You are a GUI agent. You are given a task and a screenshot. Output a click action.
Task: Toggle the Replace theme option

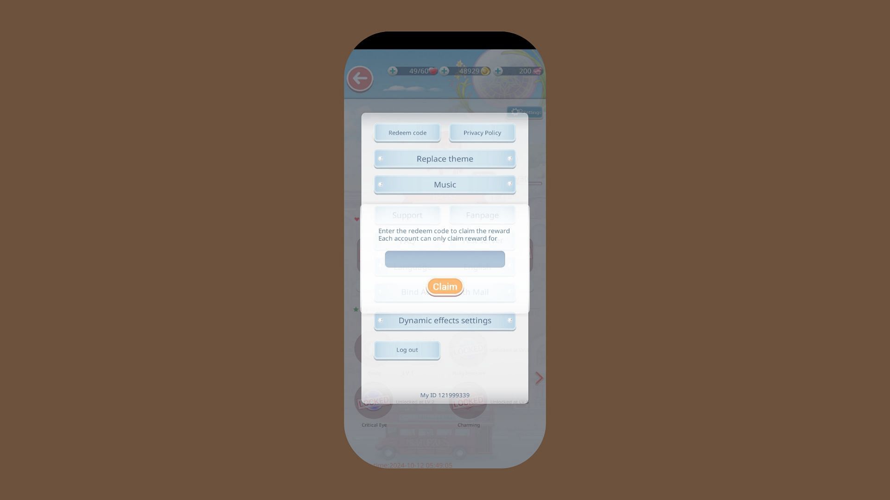click(445, 159)
